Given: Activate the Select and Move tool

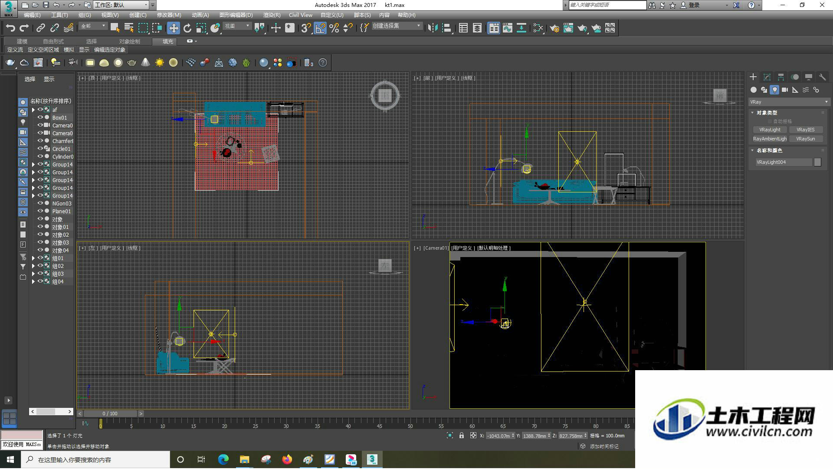Looking at the screenshot, I should [x=174, y=28].
